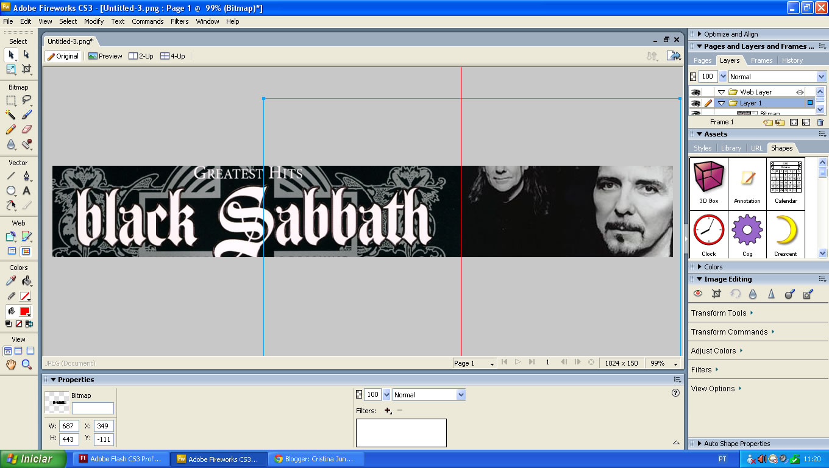The width and height of the screenshot is (829, 468).
Task: Toggle Show slices and hotspots
Action: (26, 251)
